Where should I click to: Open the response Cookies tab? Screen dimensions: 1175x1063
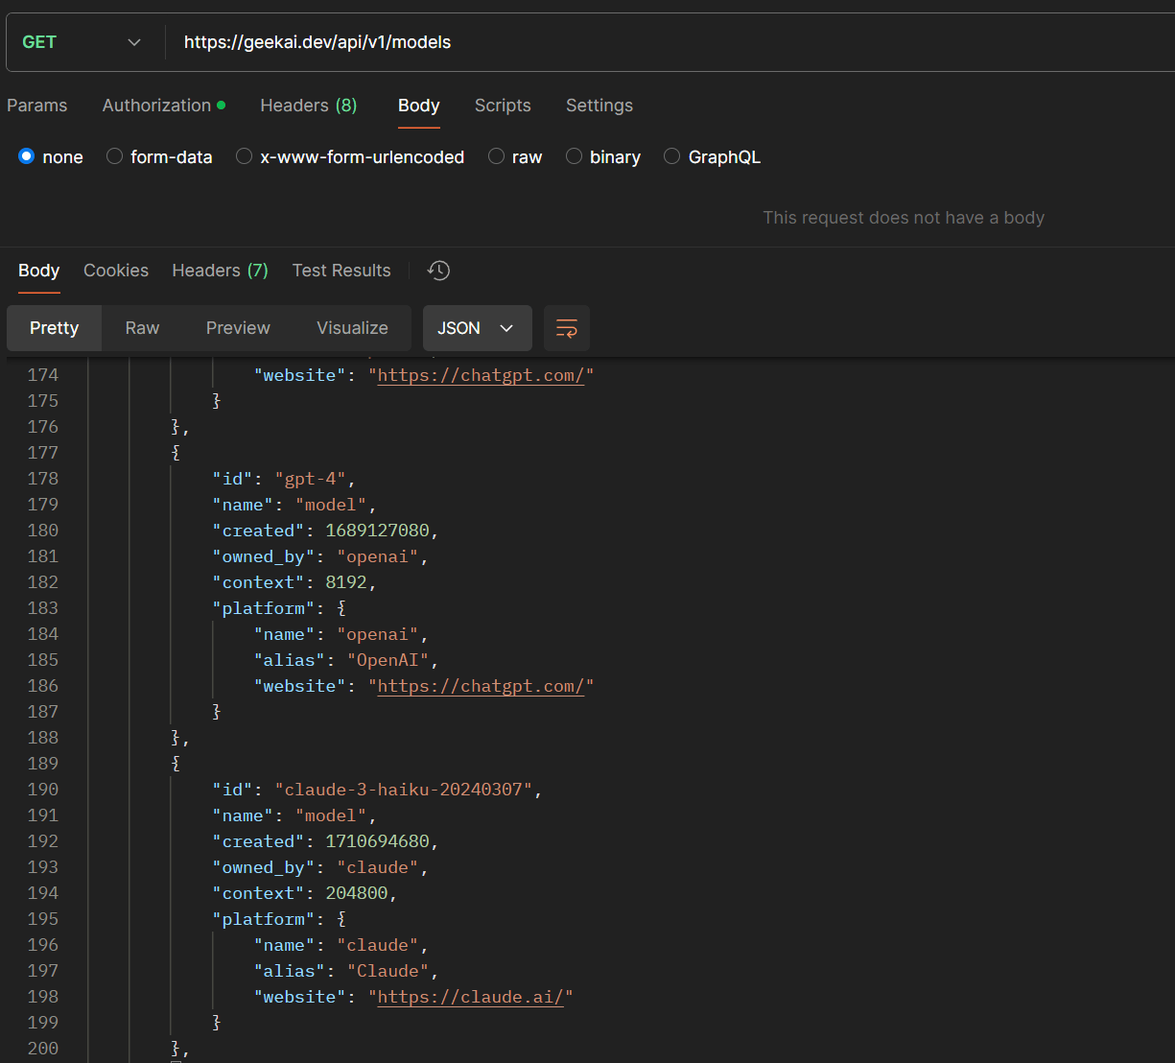[x=116, y=271]
